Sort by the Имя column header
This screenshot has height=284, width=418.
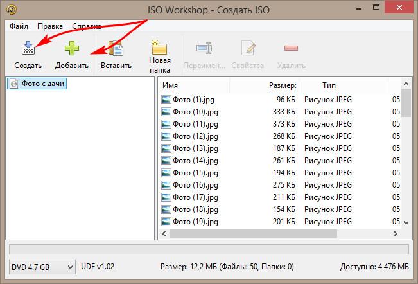[x=195, y=85]
